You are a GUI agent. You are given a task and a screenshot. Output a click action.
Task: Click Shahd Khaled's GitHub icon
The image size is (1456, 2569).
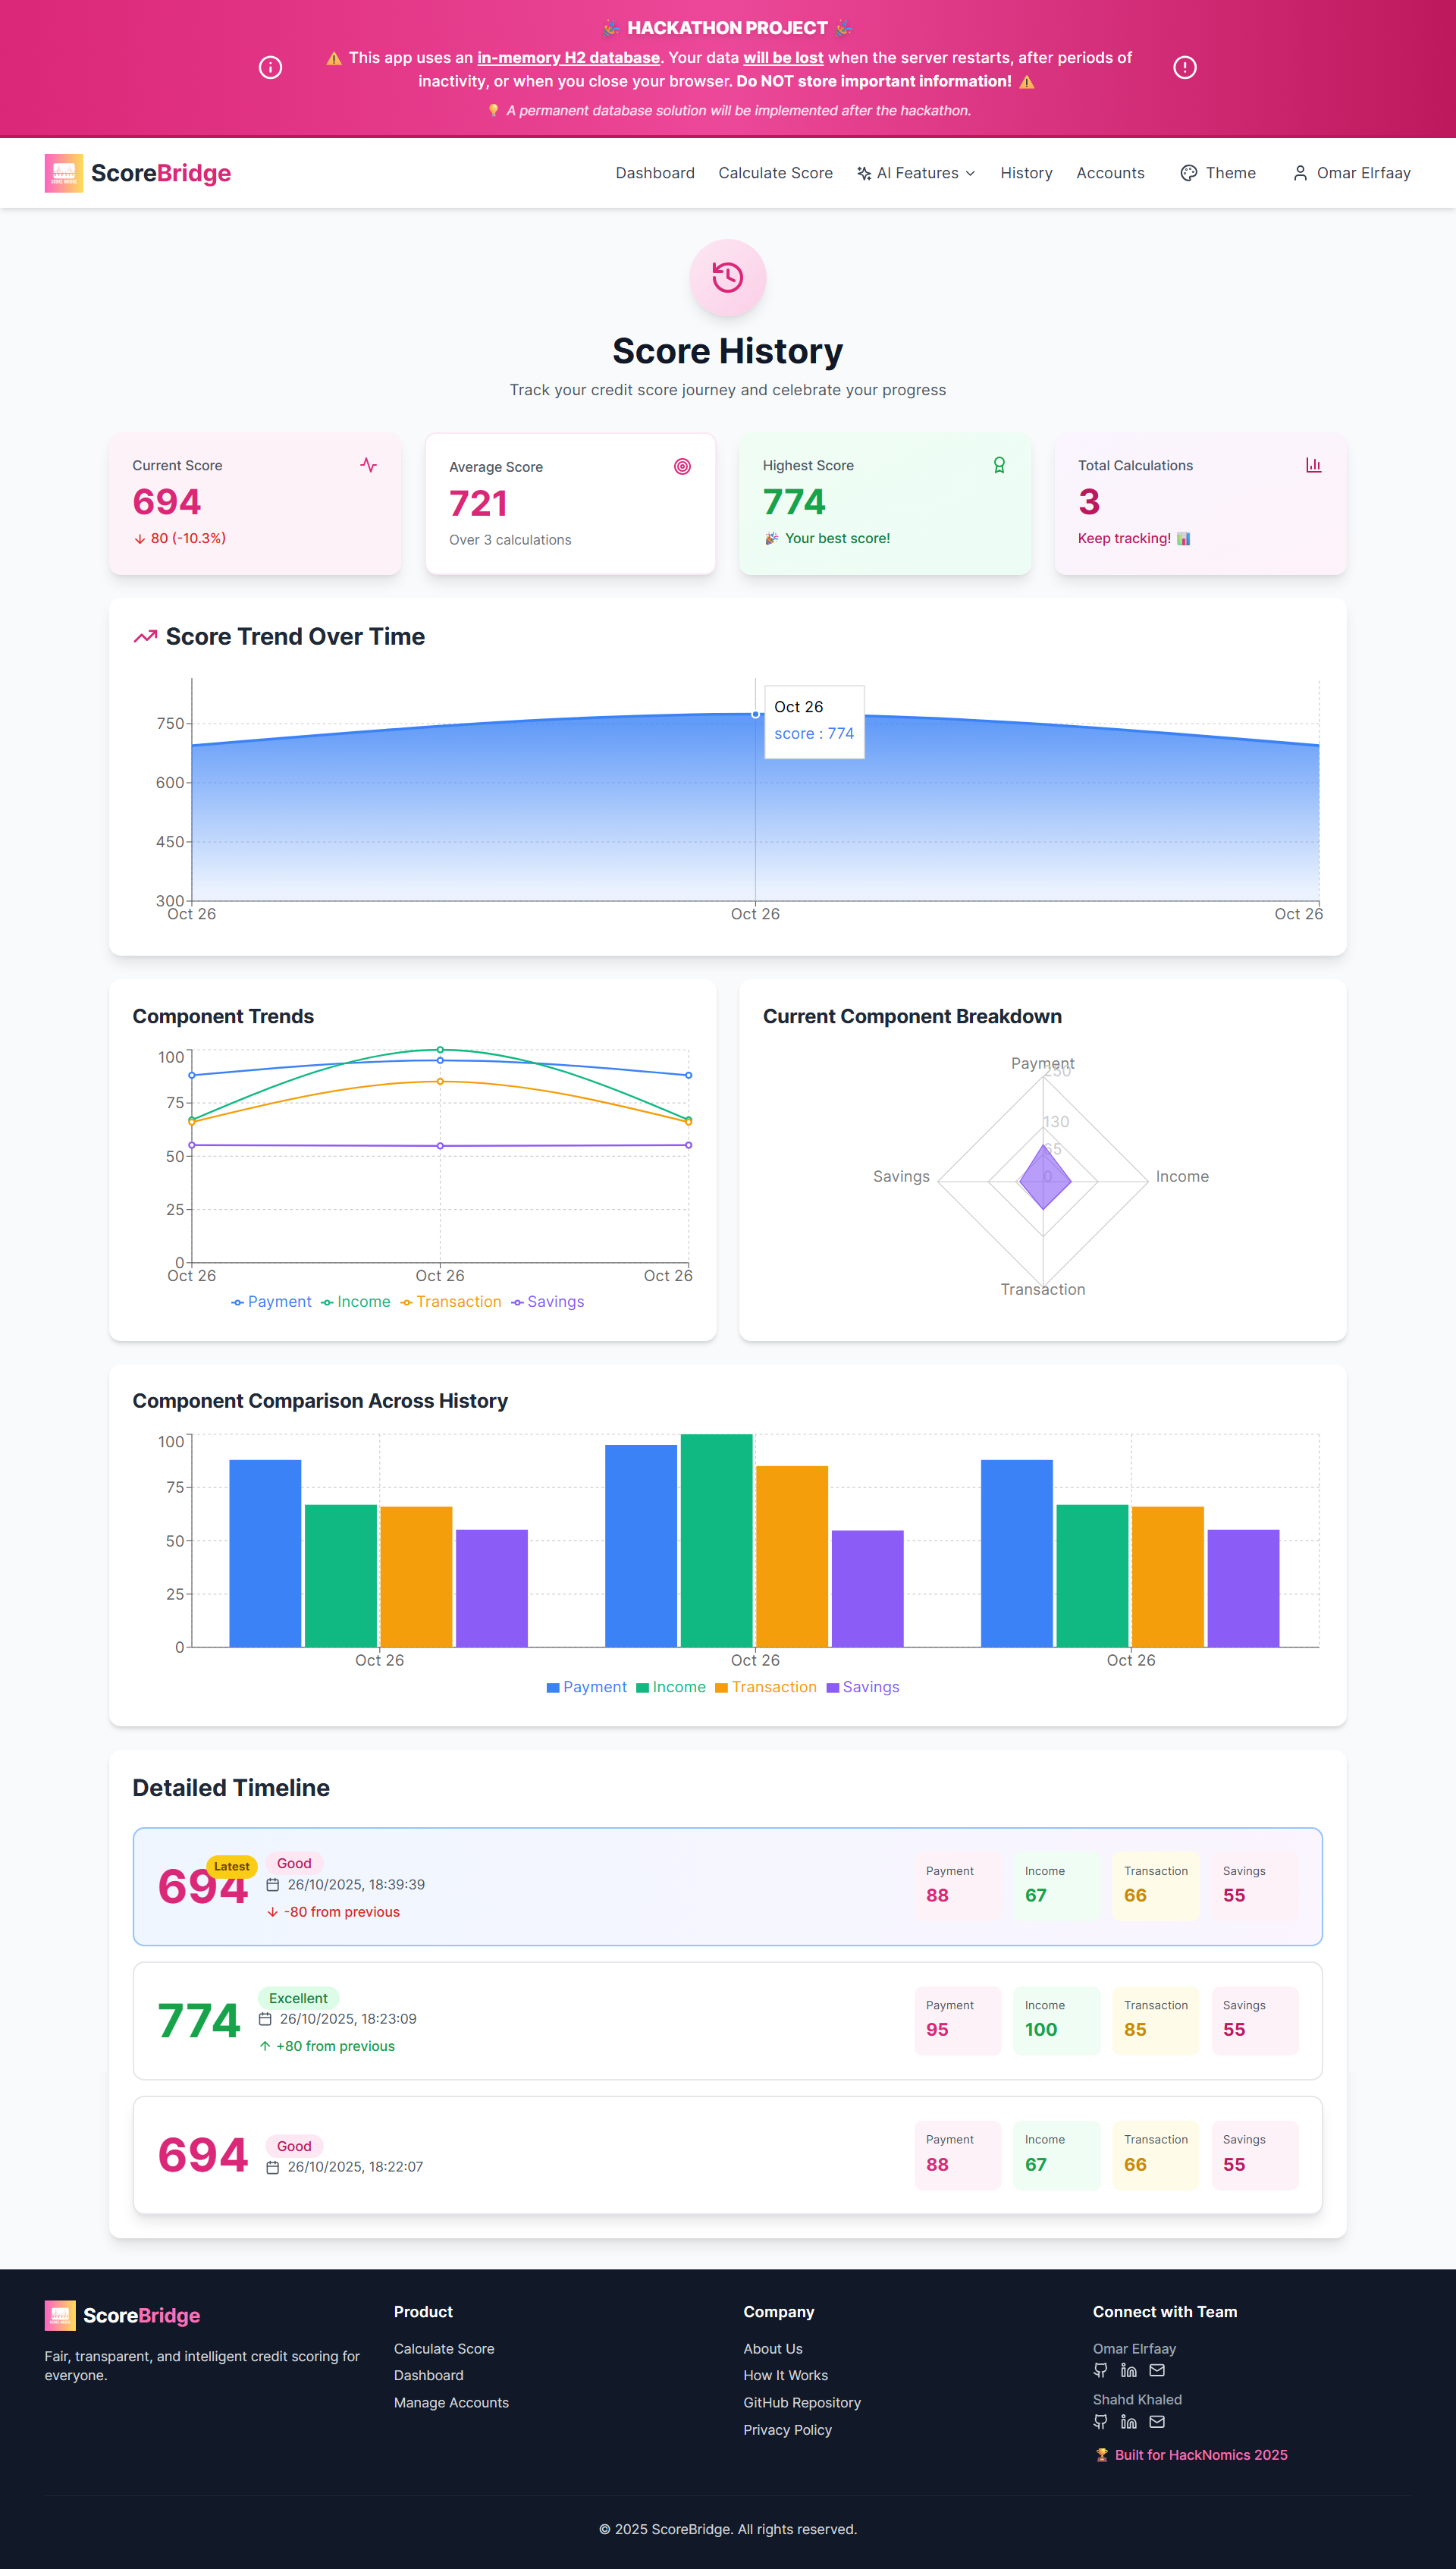(1100, 2421)
